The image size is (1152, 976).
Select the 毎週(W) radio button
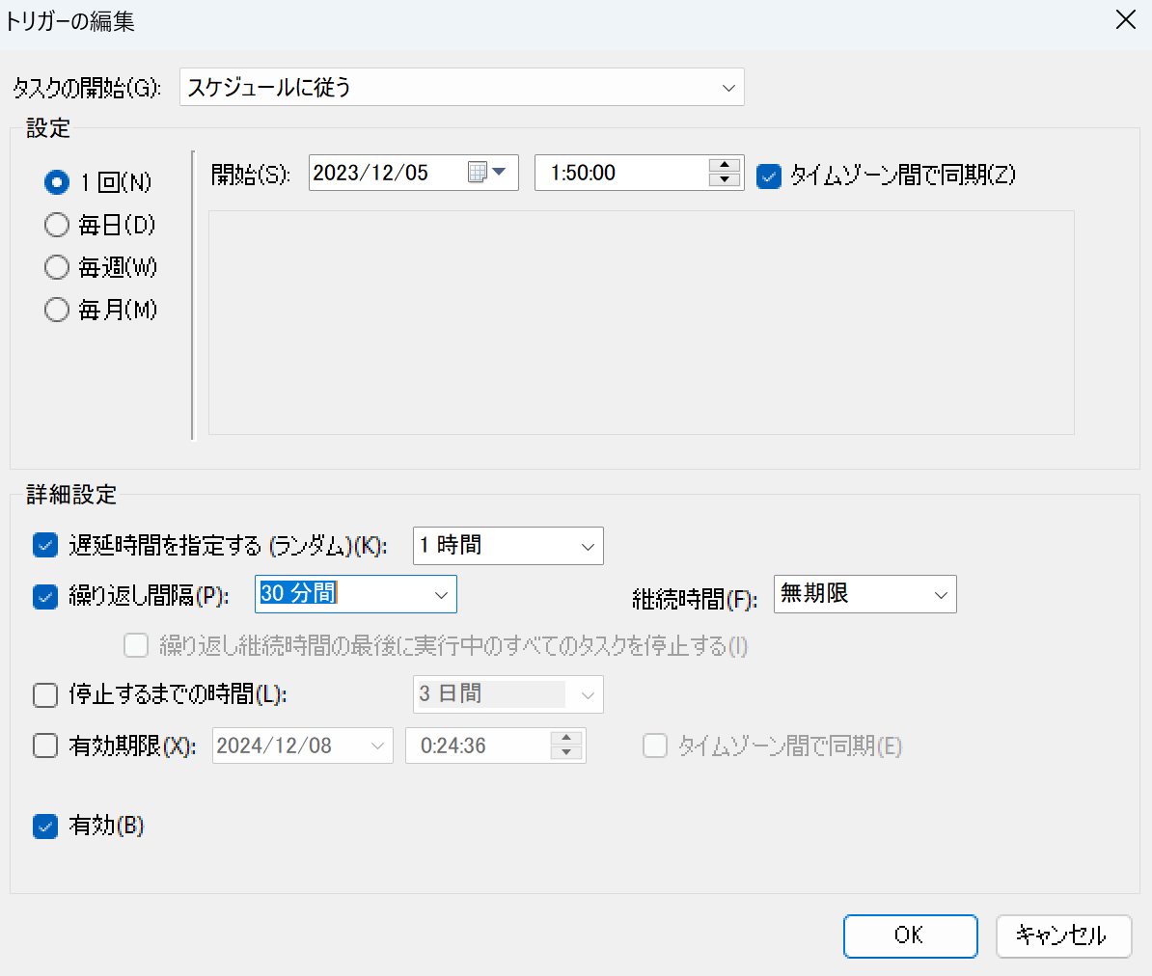click(57, 267)
